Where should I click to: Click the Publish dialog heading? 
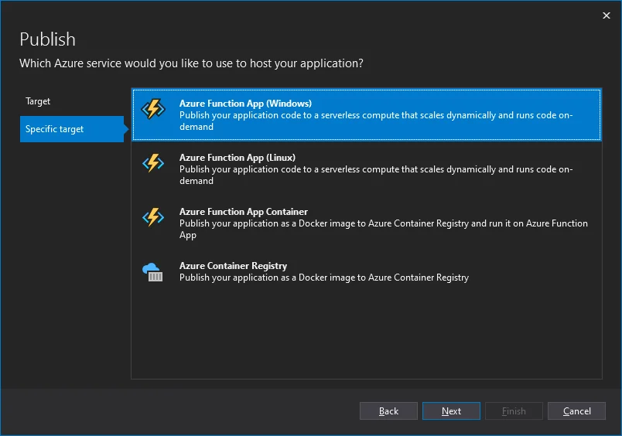[x=47, y=39]
